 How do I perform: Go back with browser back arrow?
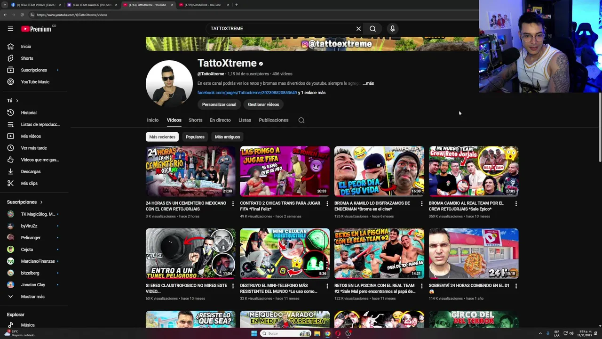[5, 15]
